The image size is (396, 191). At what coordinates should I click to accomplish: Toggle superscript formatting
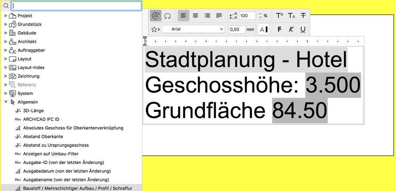[279, 16]
